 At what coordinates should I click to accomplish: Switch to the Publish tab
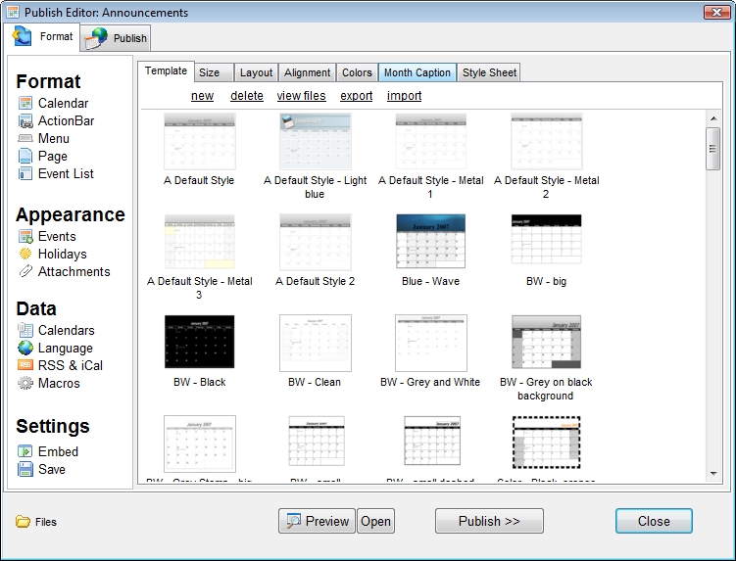[117, 38]
